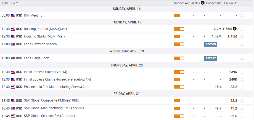Image resolution: width=254 pixels, height=120 pixels.
Task: Click bell icon for Fed's Beige Book
Action: [x=242, y=58]
